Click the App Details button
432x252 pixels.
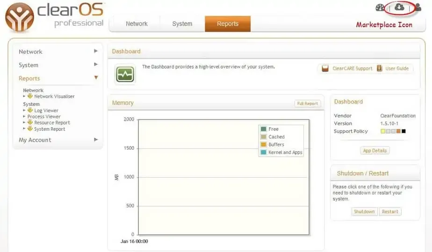coord(375,151)
